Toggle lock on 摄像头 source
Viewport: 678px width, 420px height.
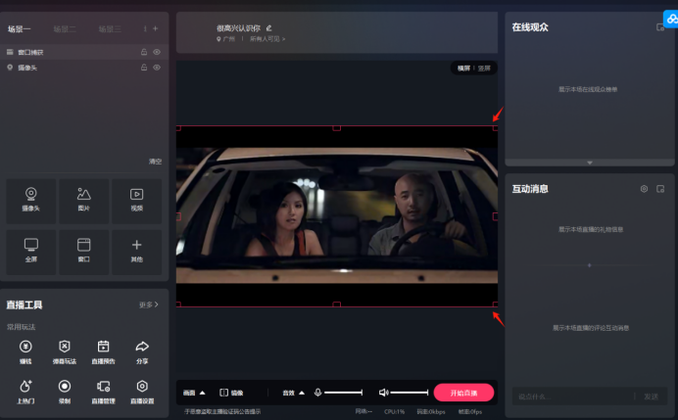coord(144,68)
